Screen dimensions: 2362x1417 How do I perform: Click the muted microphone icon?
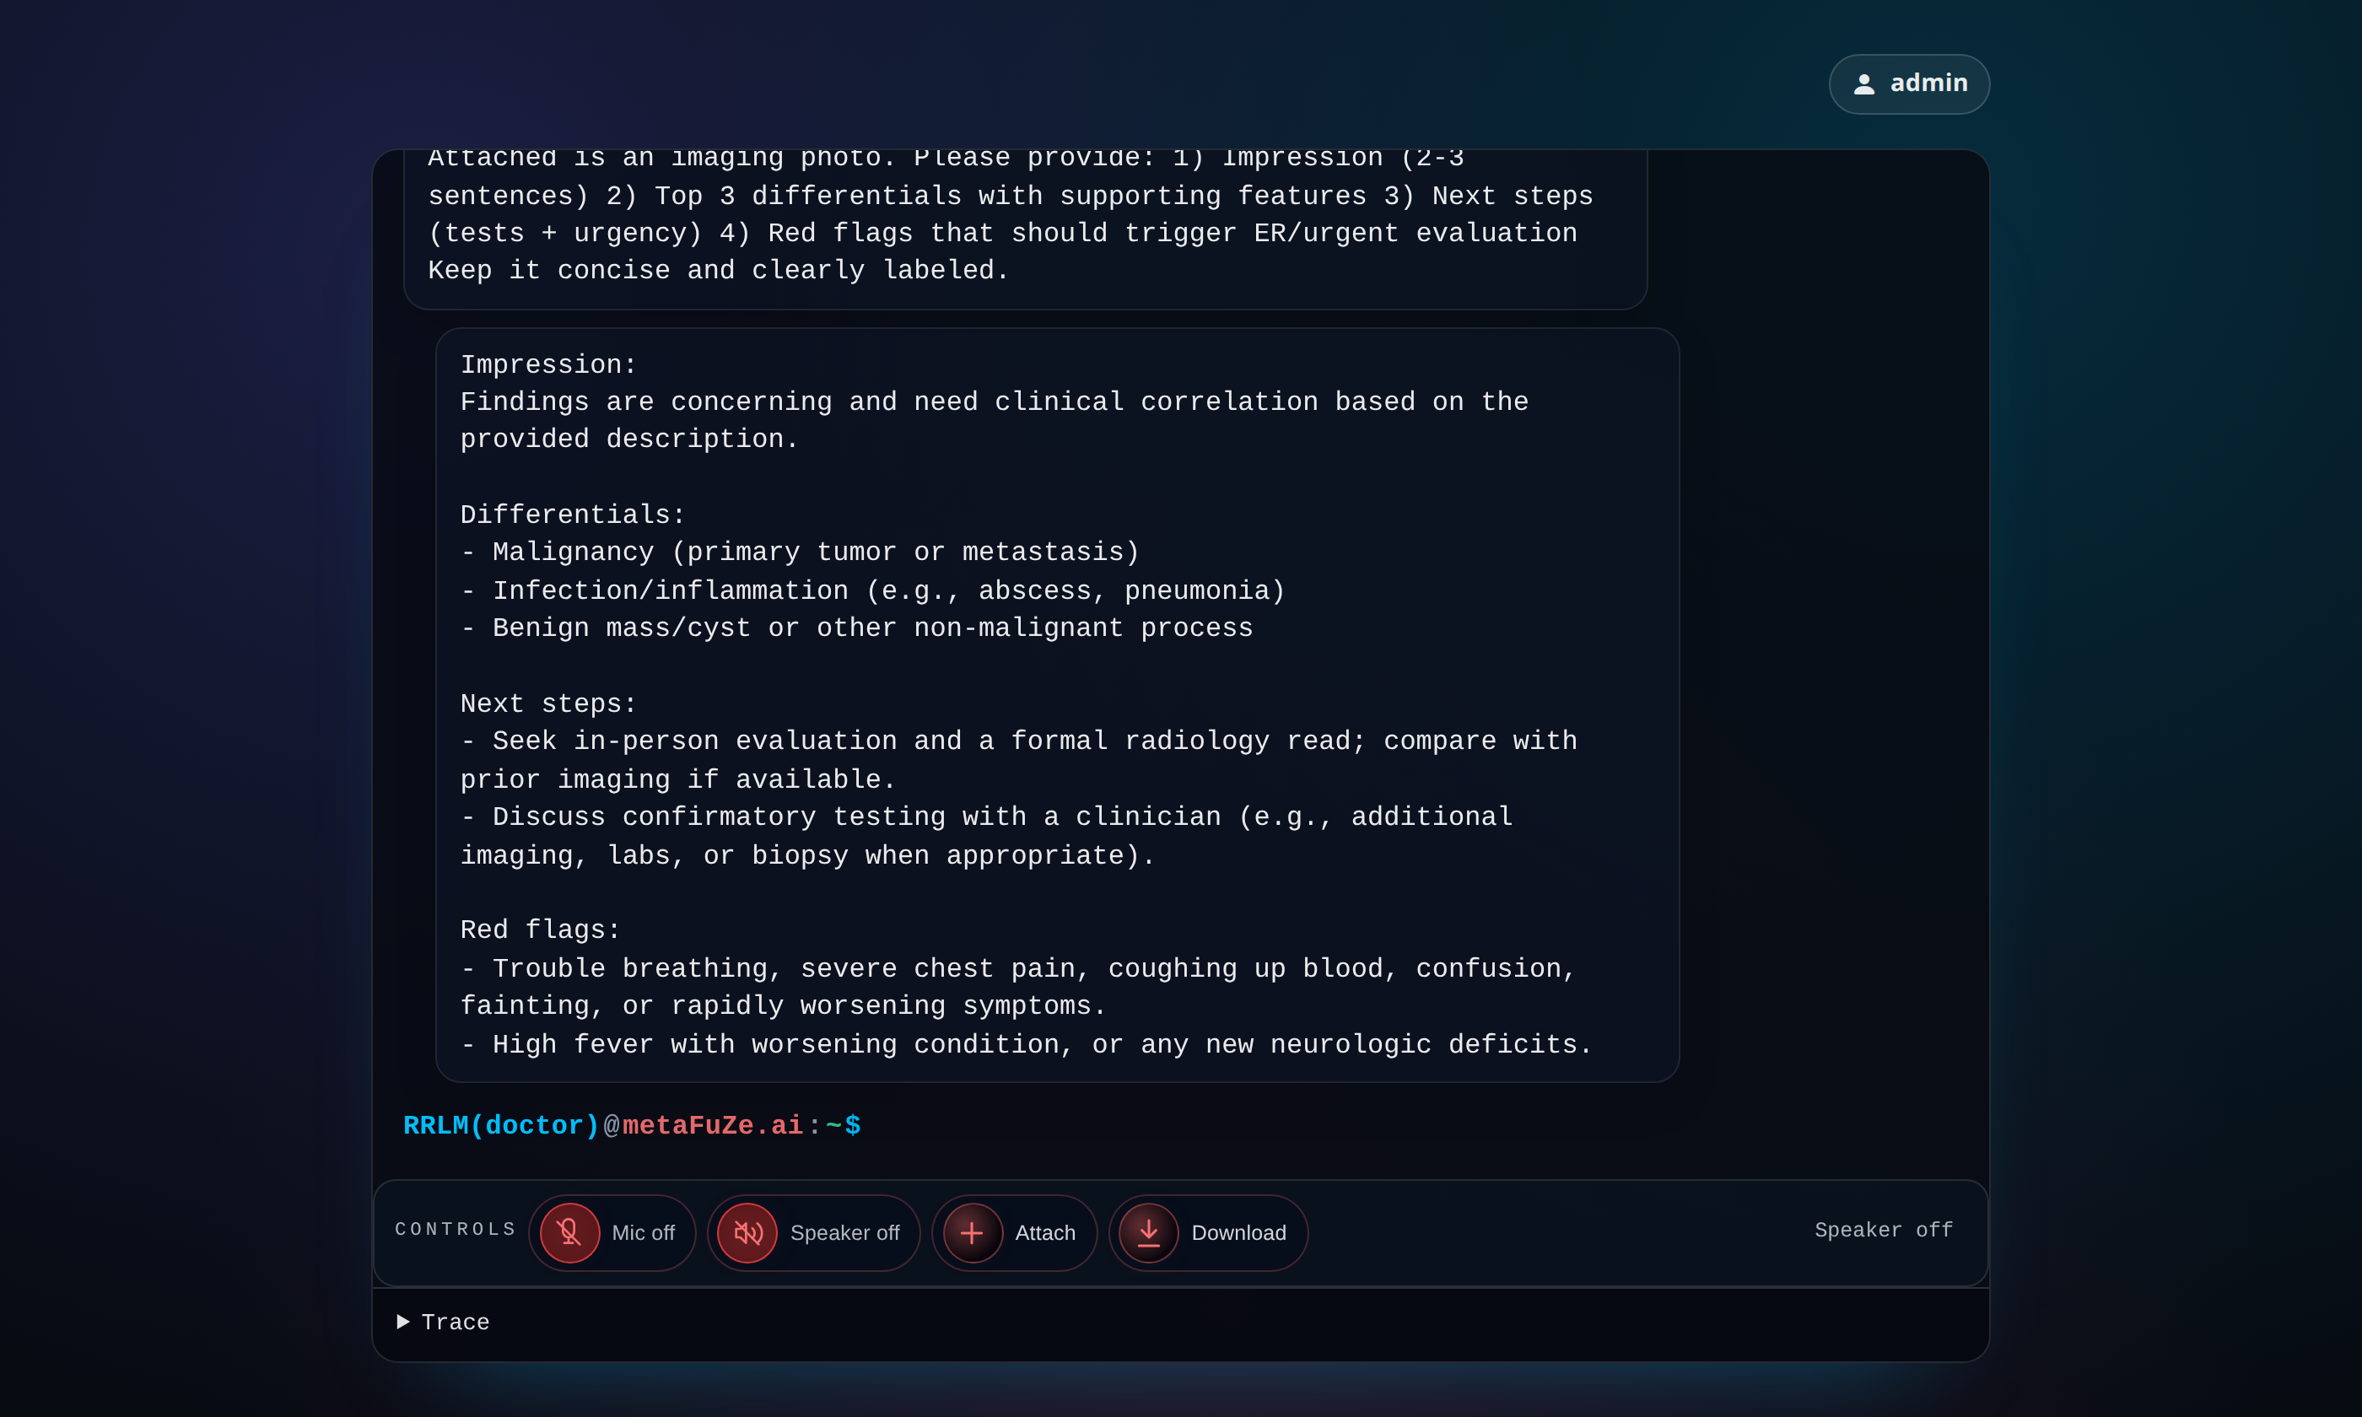point(569,1233)
